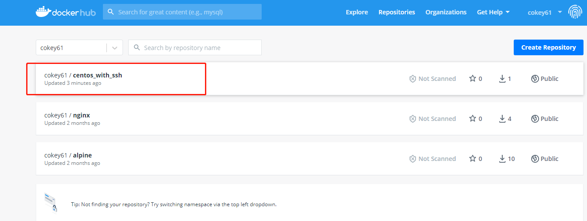This screenshot has width=587, height=221.
Task: Click Not Scanned shield icon for nginx
Action: (x=413, y=119)
